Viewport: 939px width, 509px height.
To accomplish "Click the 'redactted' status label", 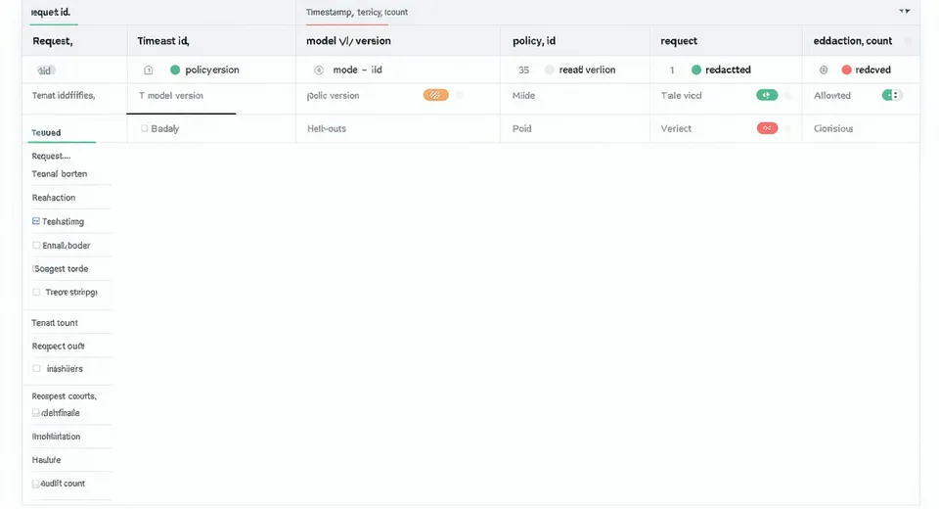I will (728, 69).
